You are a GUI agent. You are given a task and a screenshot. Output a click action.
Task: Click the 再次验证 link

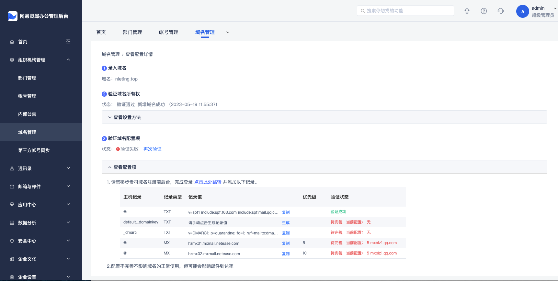tap(153, 149)
